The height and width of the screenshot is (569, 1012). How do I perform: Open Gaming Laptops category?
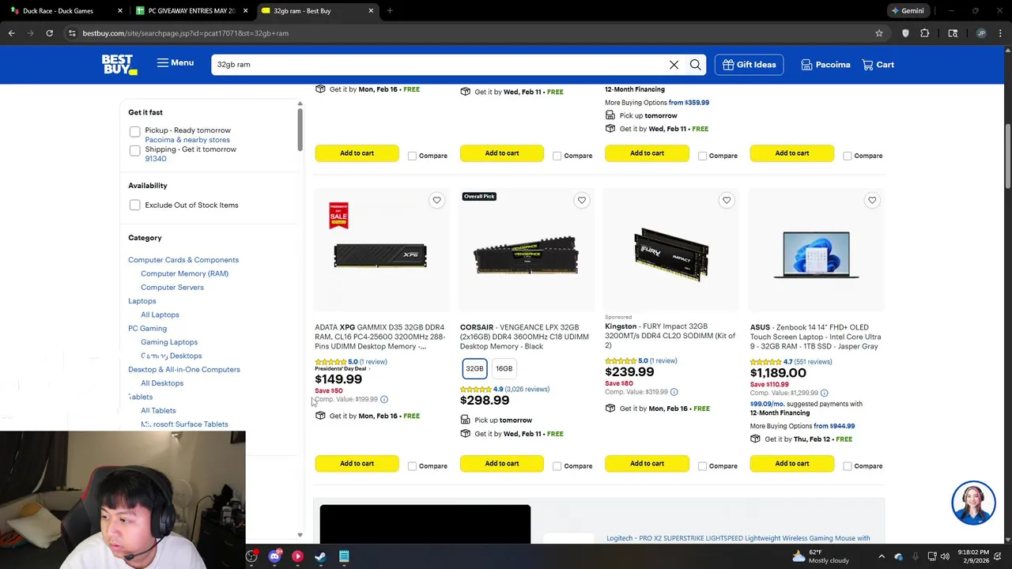[x=169, y=342]
